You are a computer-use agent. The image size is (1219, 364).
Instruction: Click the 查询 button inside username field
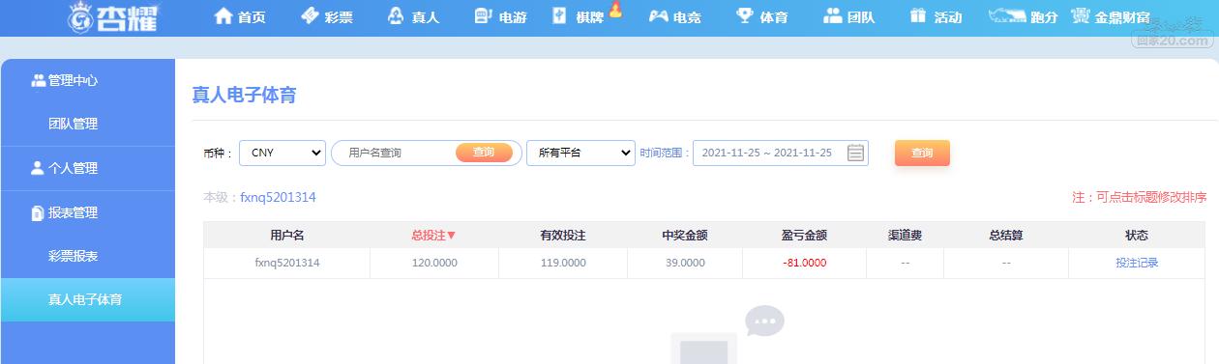click(x=484, y=153)
